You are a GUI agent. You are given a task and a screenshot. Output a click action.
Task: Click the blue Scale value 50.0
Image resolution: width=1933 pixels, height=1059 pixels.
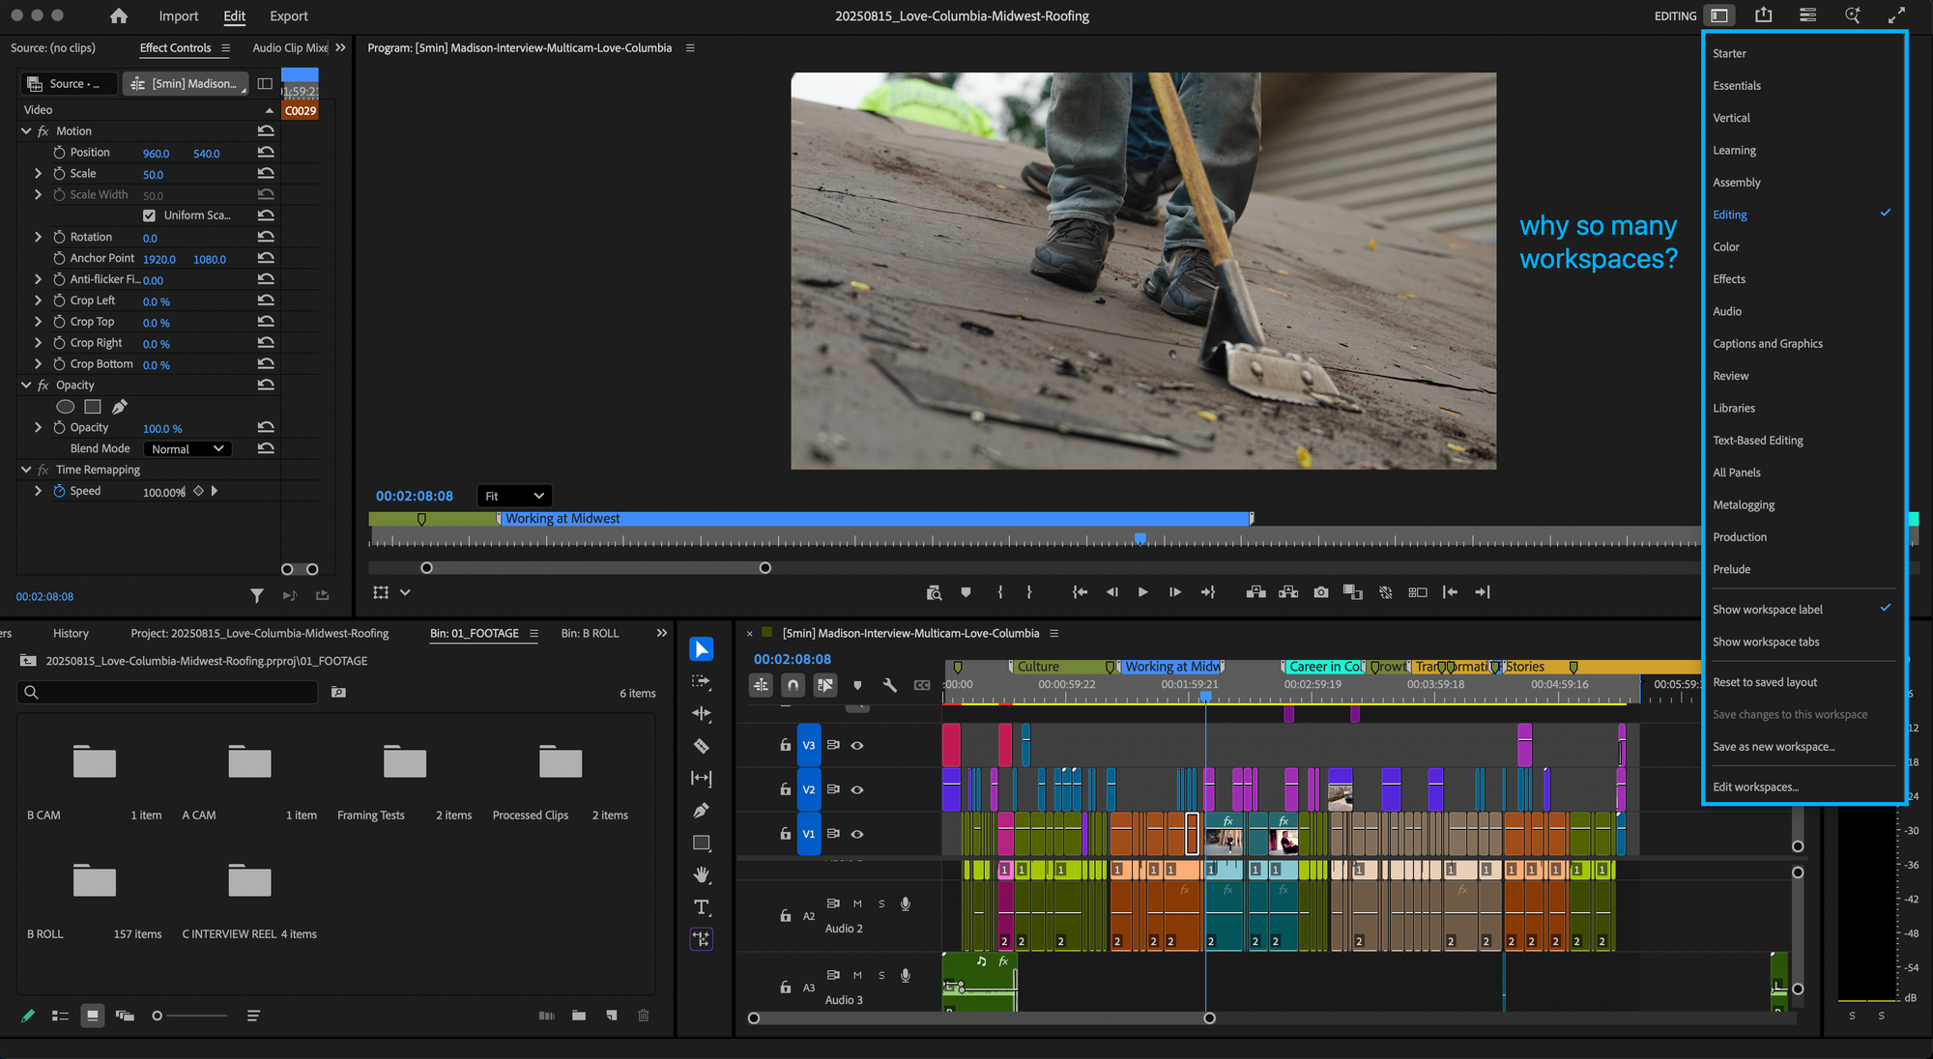153,175
